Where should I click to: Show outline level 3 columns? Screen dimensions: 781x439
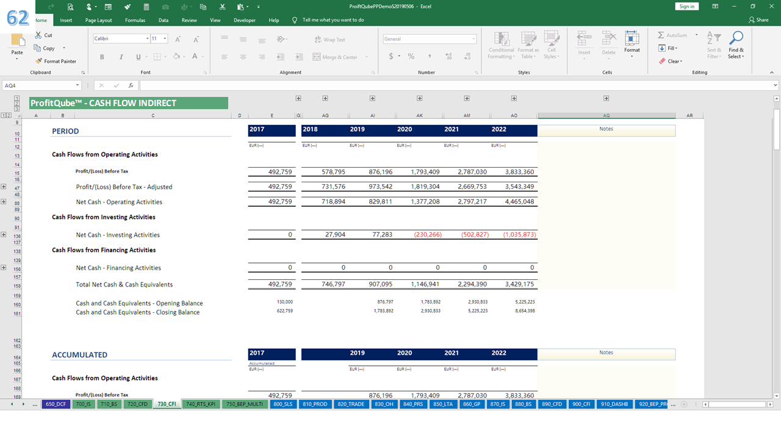[16, 109]
